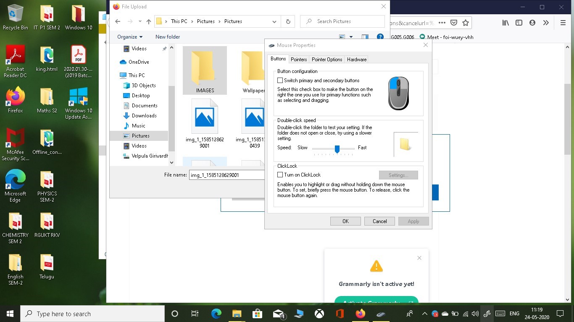574x322 pixels.
Task: Click the Xbox icon in the taskbar
Action: point(319,314)
